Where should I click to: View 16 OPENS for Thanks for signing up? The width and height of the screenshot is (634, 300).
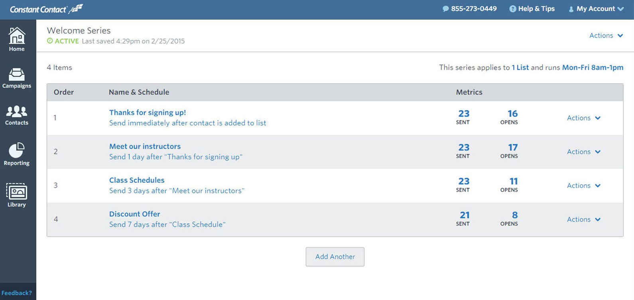click(x=509, y=117)
